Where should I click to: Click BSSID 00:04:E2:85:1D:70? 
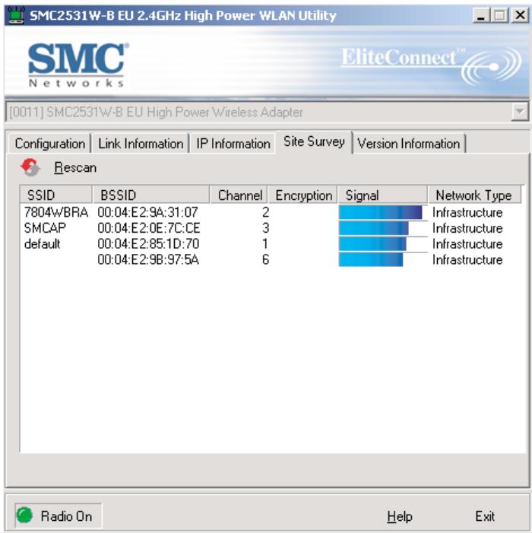coord(148,244)
